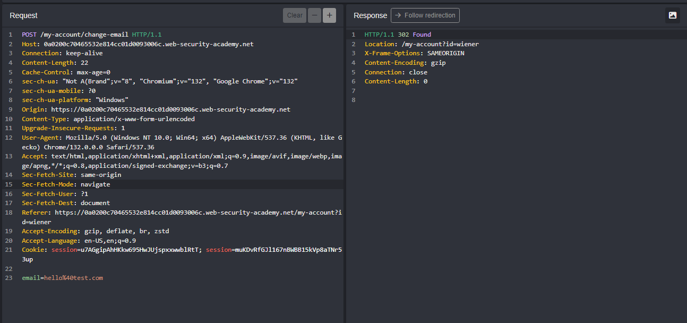
Task: Click the HTTP/1.1 302 Found status line
Action: (x=397, y=35)
